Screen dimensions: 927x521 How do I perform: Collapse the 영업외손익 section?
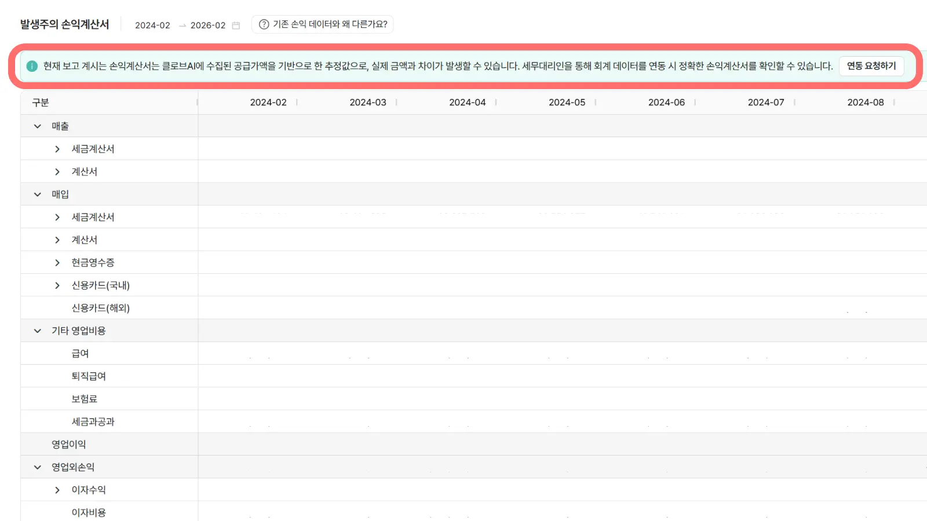38,467
